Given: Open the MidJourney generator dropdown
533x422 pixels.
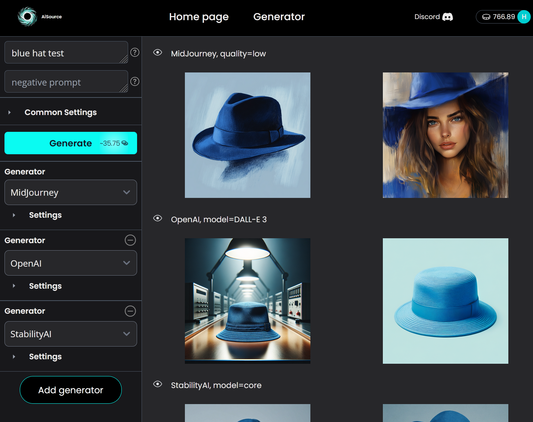Looking at the screenshot, I should pyautogui.click(x=71, y=192).
